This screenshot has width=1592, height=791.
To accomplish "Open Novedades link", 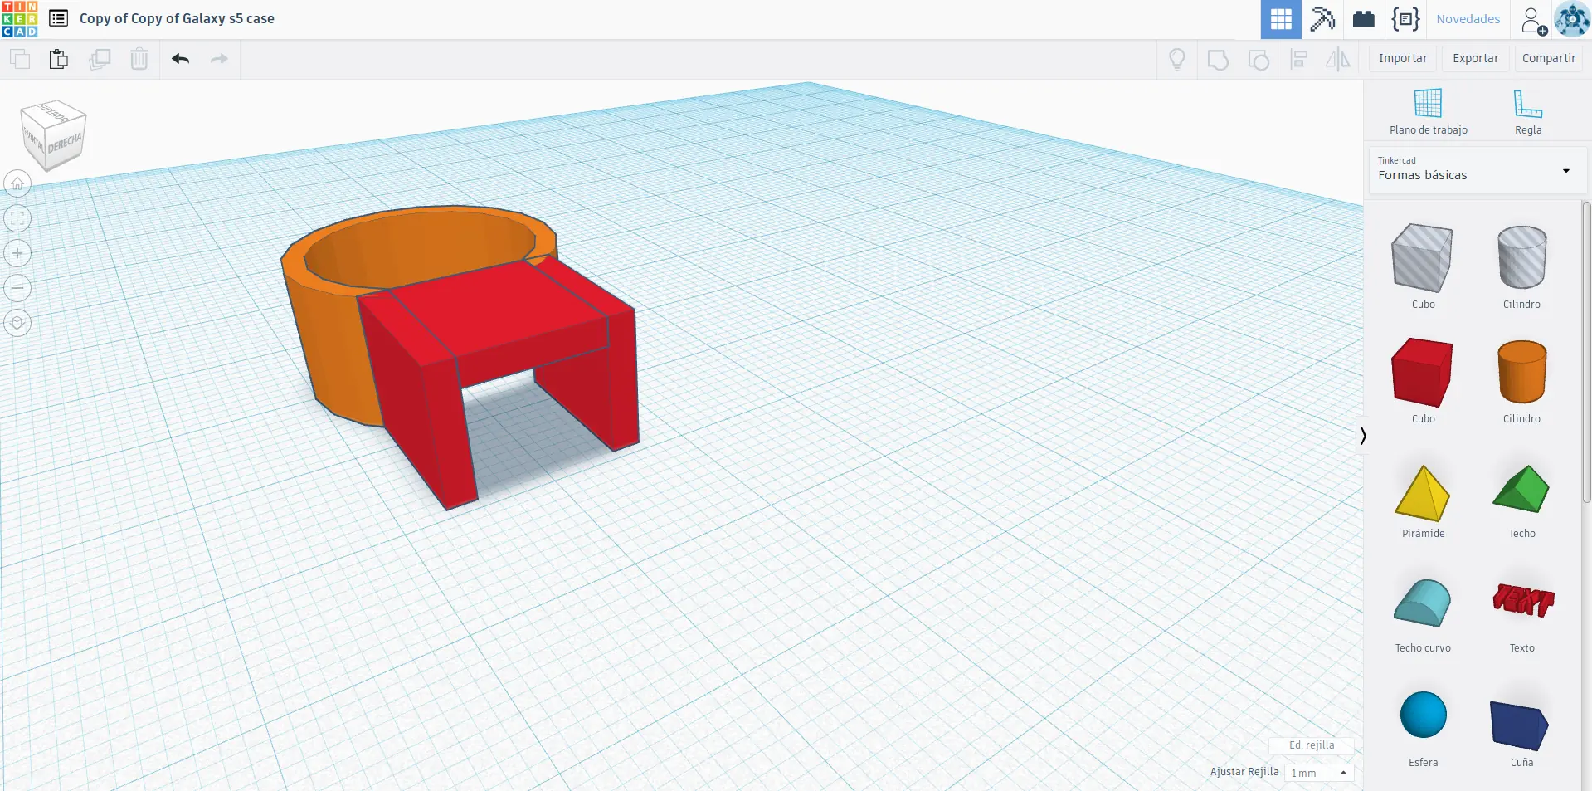I will tap(1468, 19).
